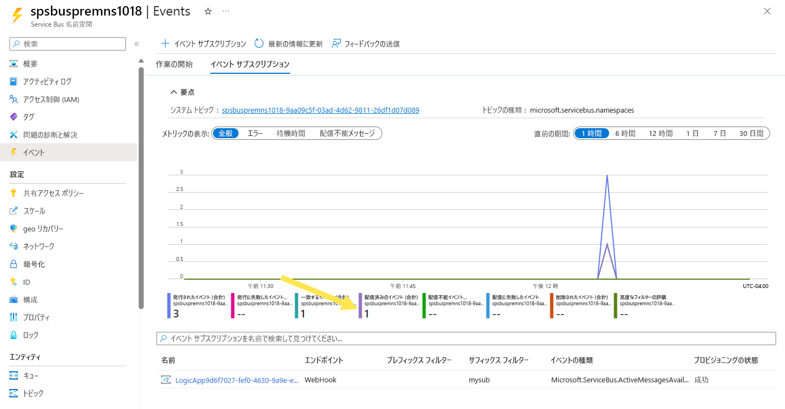Click the LogicApp subscription row icon

[166, 380]
